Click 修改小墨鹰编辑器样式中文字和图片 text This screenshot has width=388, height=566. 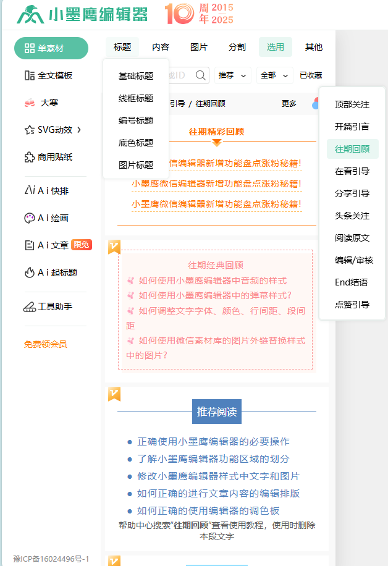click(218, 476)
